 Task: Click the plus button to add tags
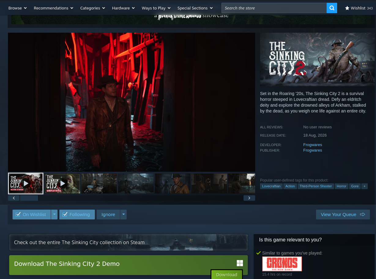[364, 186]
